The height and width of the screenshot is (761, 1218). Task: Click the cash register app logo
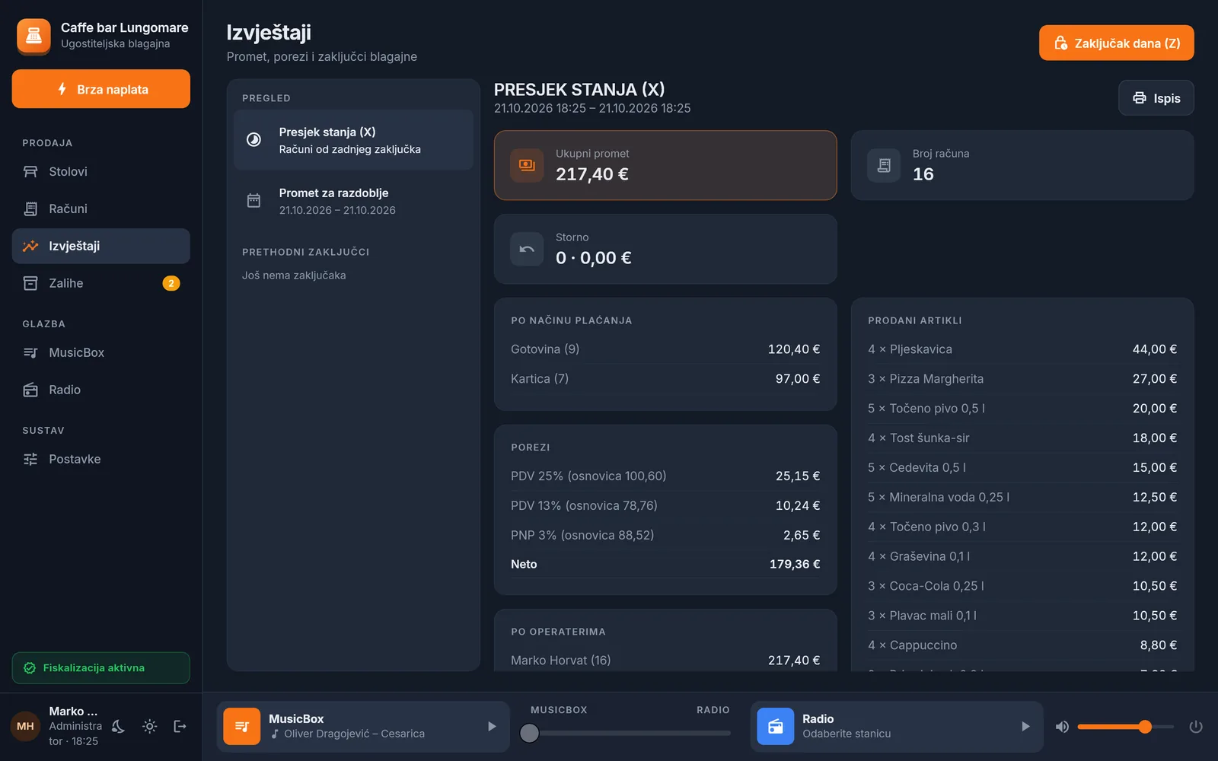tap(34, 36)
